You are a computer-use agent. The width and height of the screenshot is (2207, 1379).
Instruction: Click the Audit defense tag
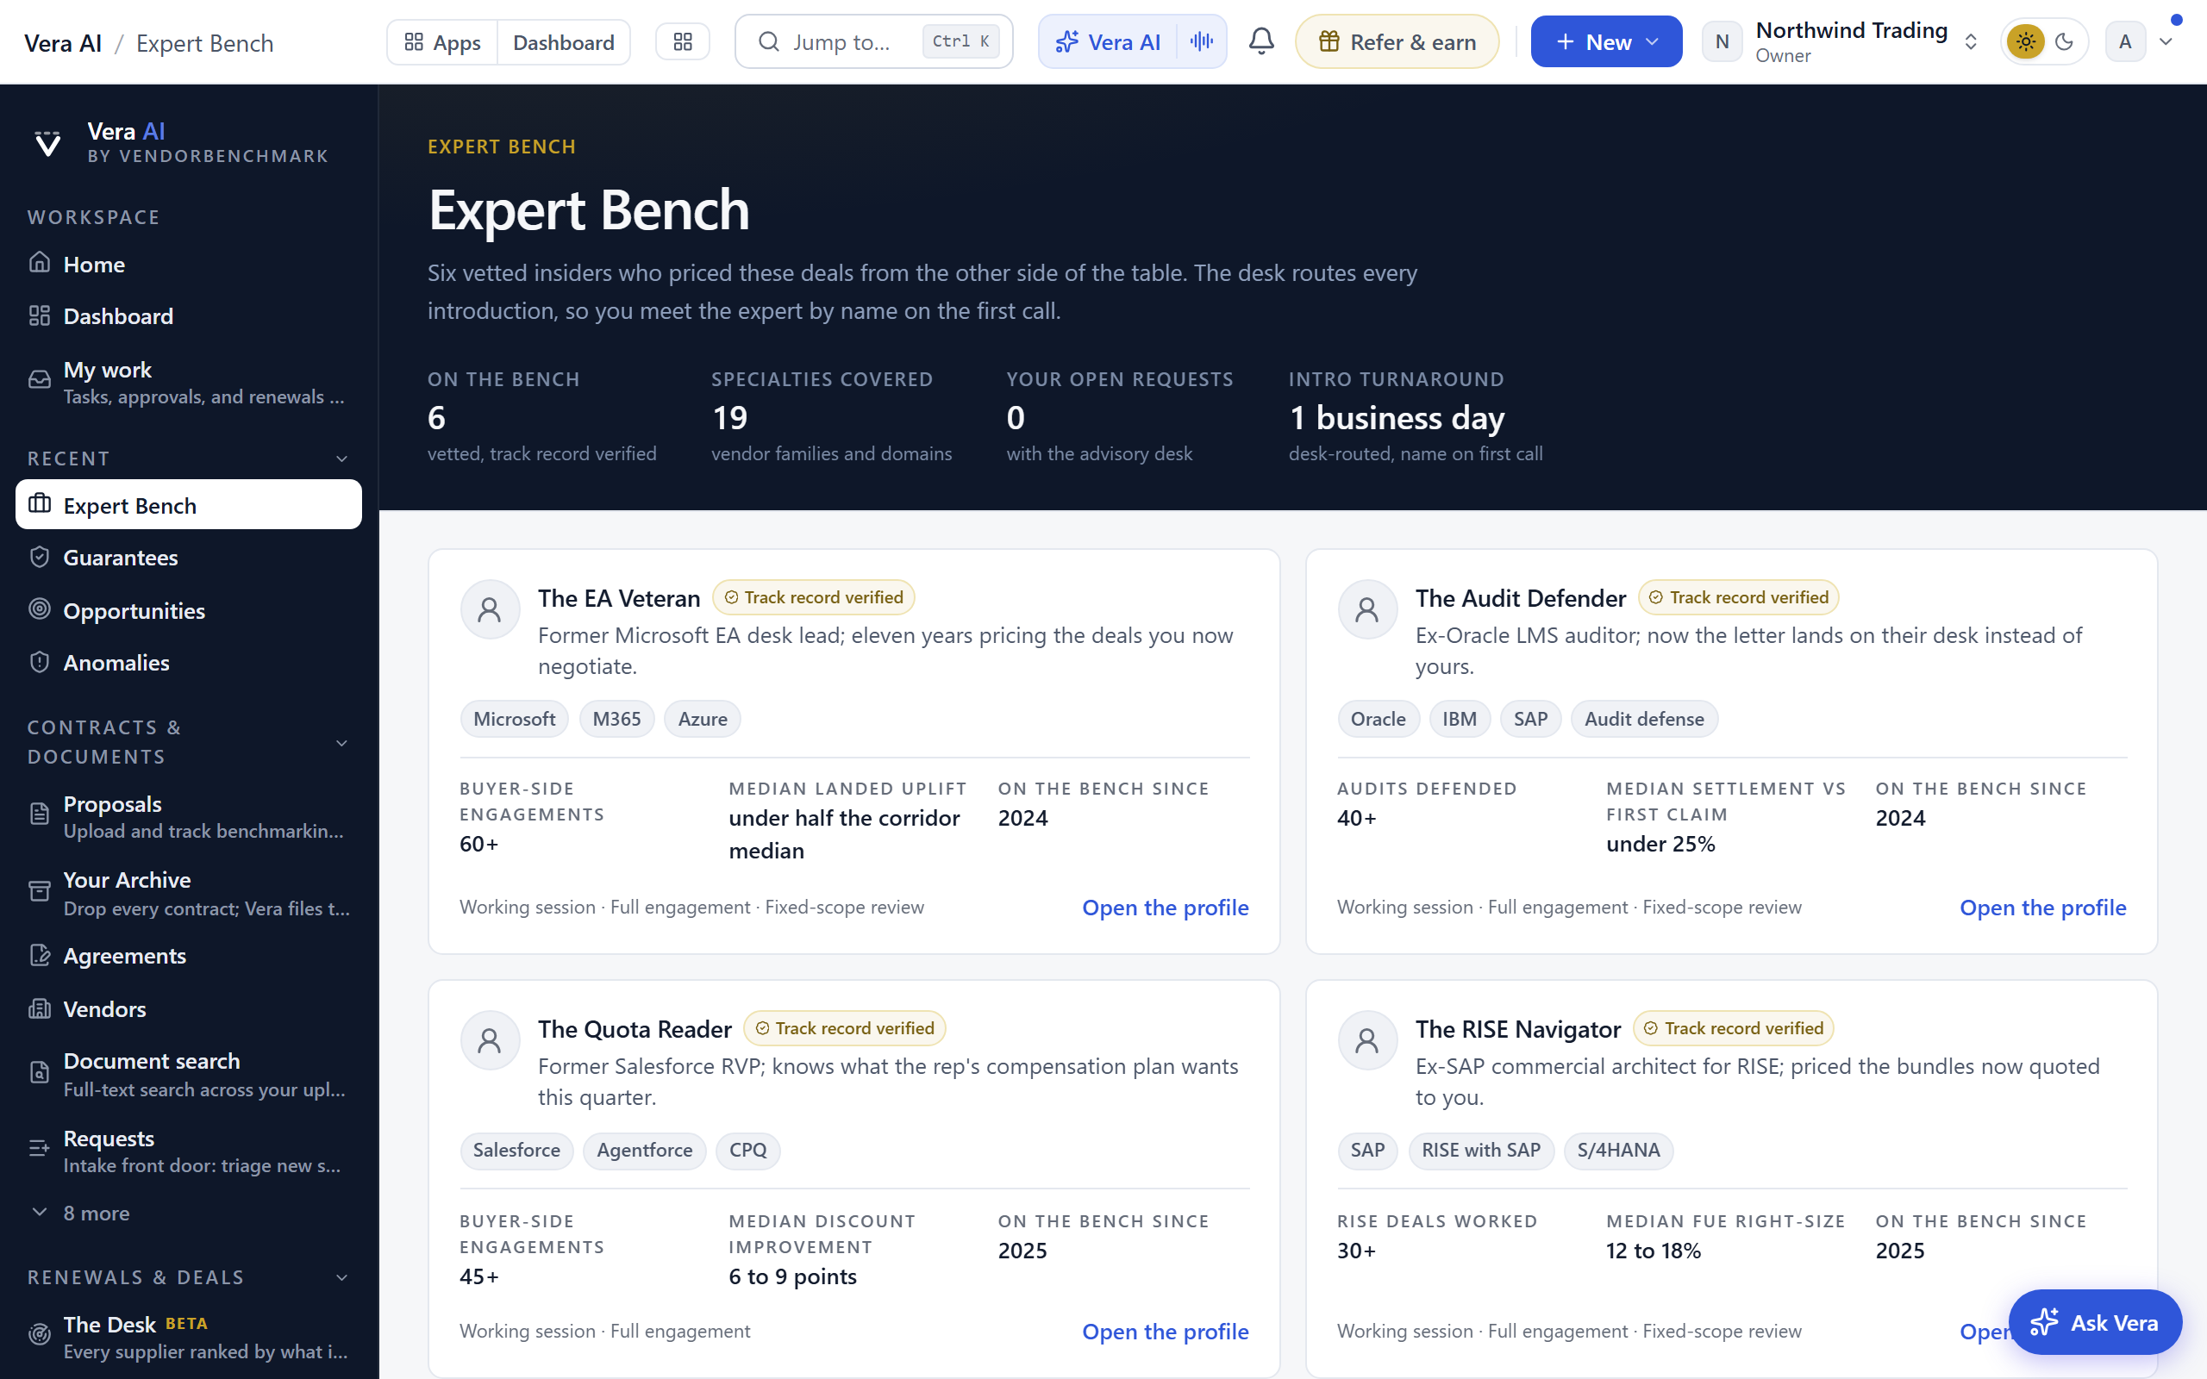click(x=1643, y=719)
